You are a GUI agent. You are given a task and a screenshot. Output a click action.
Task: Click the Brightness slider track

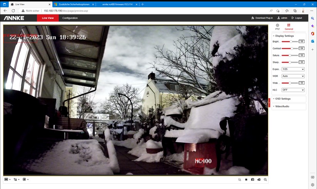pyautogui.click(x=290, y=42)
